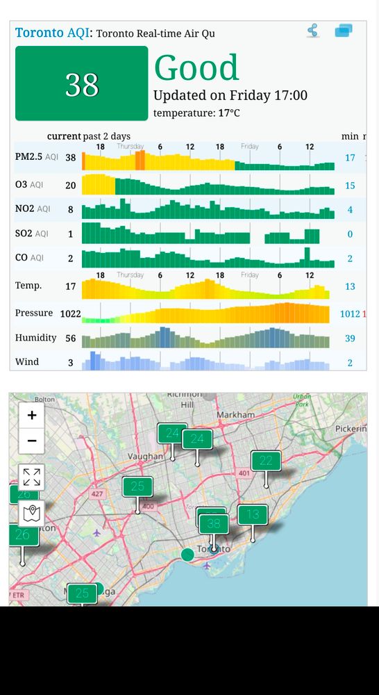Click the pressure history chart
The height and width of the screenshot is (695, 379).
pos(206,313)
